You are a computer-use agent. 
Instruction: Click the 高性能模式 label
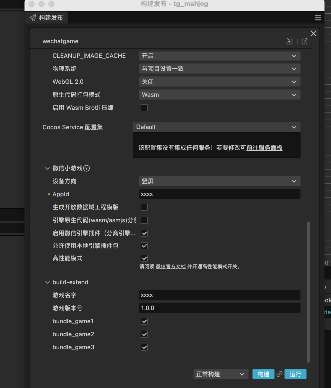pos(67,258)
